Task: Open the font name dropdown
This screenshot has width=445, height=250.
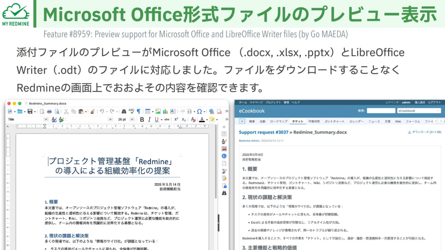Action: (x=111, y=119)
